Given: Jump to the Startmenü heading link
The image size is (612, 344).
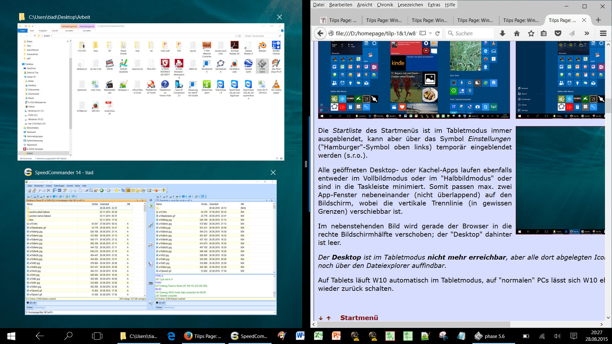Looking at the screenshot, I should click(359, 318).
